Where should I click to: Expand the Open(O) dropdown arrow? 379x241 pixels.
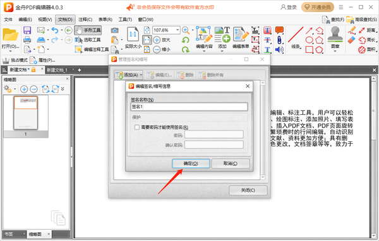[x=10, y=51]
